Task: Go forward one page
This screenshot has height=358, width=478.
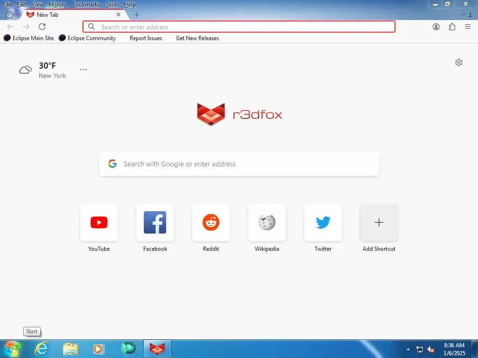Action: pos(26,27)
